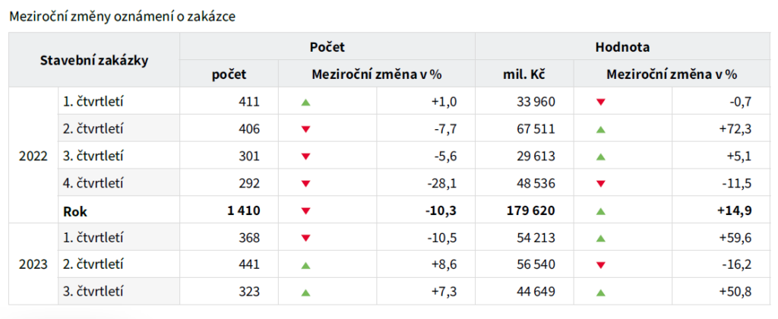The width and height of the screenshot is (778, 319).
Task: Click the bold Rok row label
Action: 74,211
